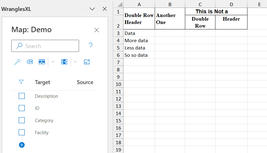Viewport: 267px width, 153px height.
Task: Click the pop-out window icon
Action: (87, 62)
